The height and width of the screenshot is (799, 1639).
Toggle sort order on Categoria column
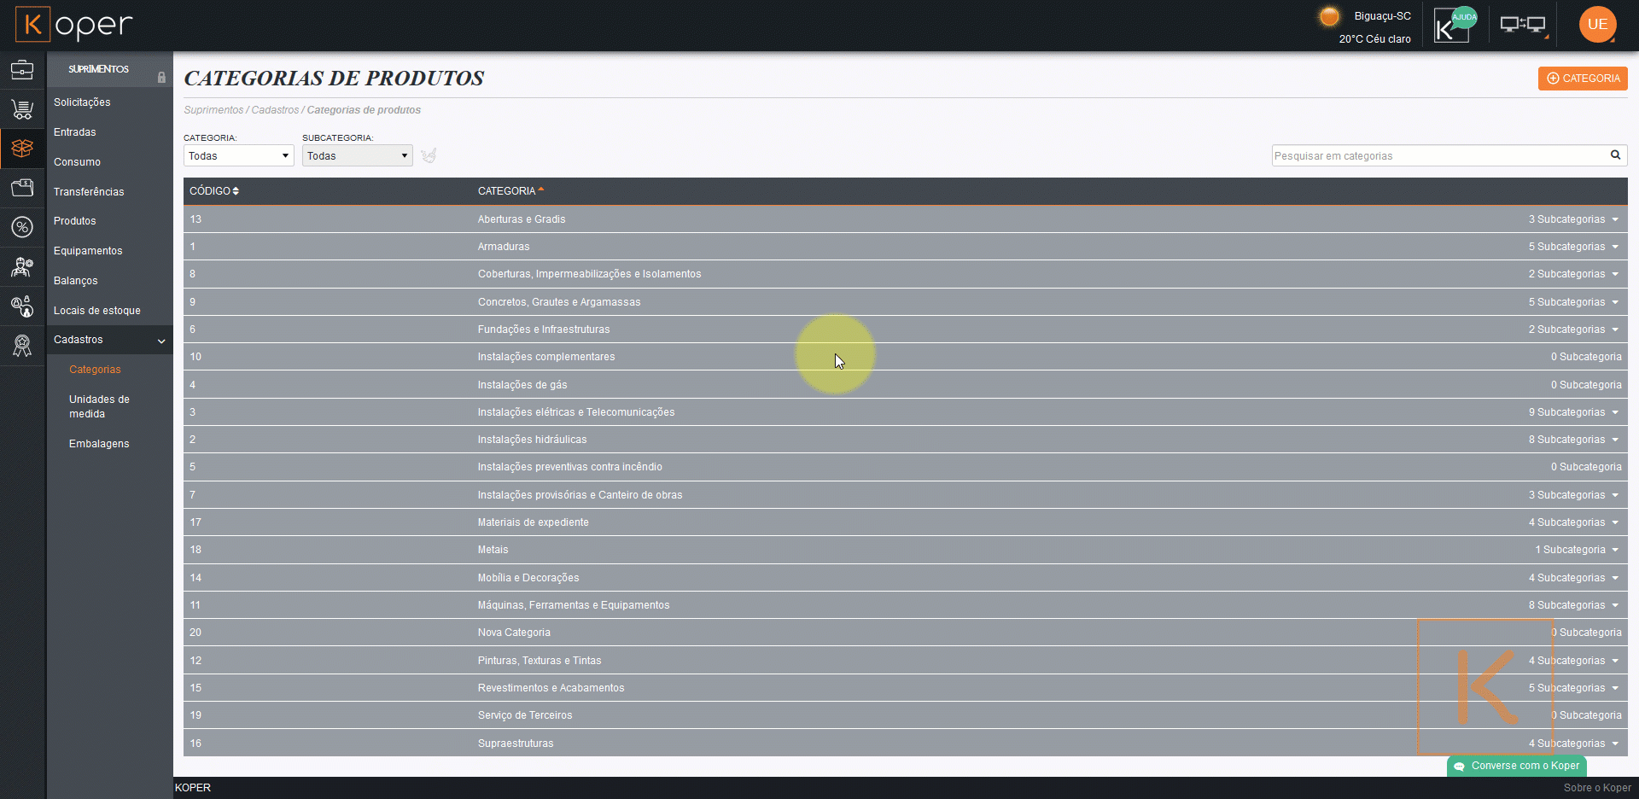510,191
